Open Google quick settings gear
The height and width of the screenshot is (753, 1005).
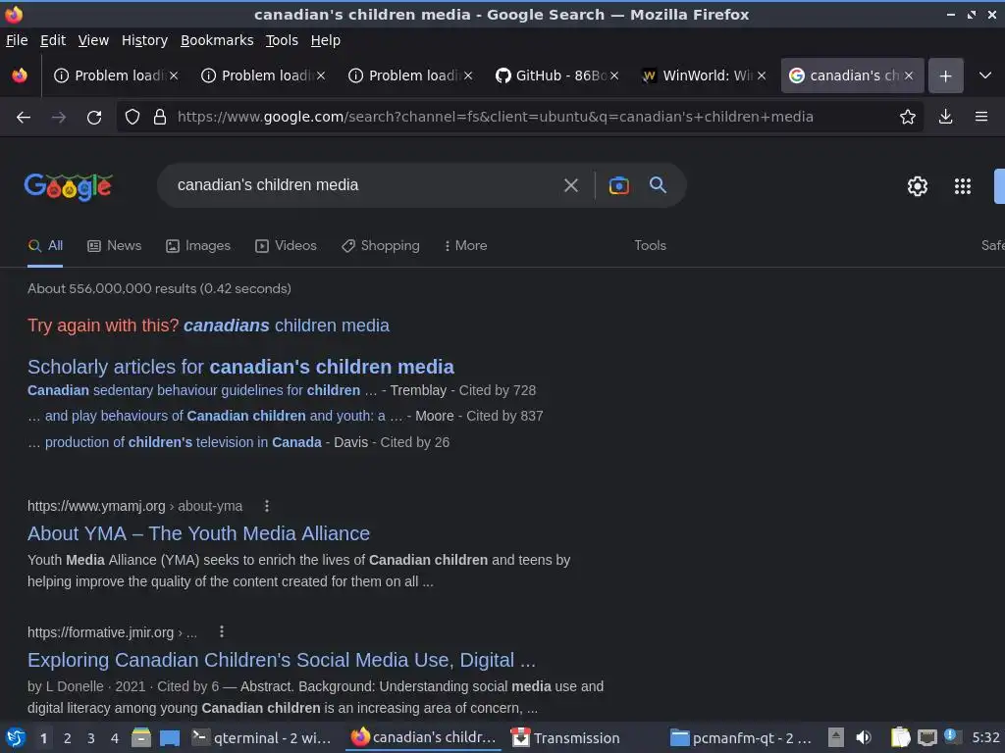tap(918, 186)
